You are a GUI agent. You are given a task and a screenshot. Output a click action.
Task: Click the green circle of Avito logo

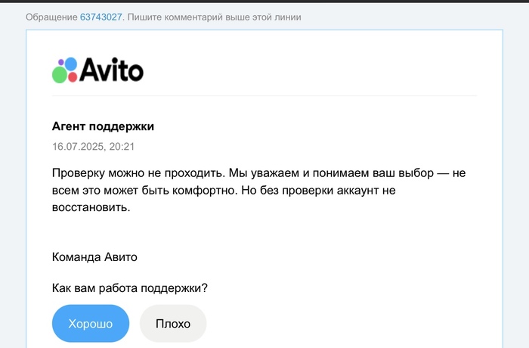(x=59, y=75)
